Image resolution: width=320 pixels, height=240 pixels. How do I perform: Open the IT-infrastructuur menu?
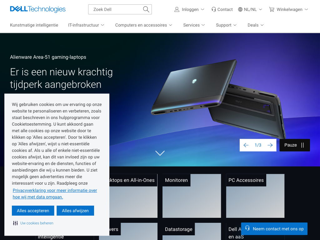86,25
